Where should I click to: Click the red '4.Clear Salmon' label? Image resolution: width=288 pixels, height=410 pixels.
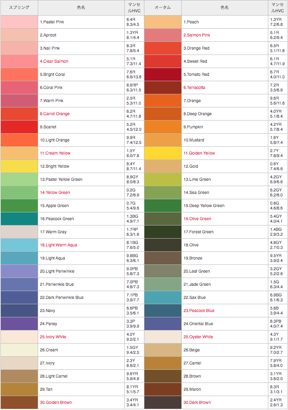[x=54, y=61]
